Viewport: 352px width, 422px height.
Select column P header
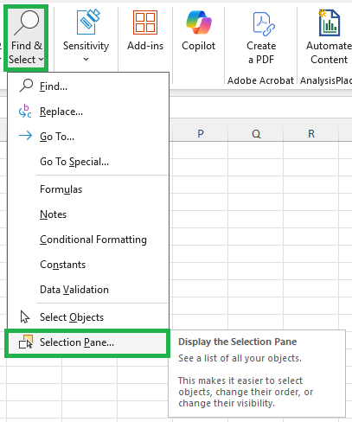(x=201, y=134)
